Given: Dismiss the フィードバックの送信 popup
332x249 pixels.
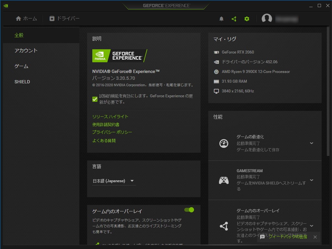Looking at the screenshot, I should (x=315, y=237).
